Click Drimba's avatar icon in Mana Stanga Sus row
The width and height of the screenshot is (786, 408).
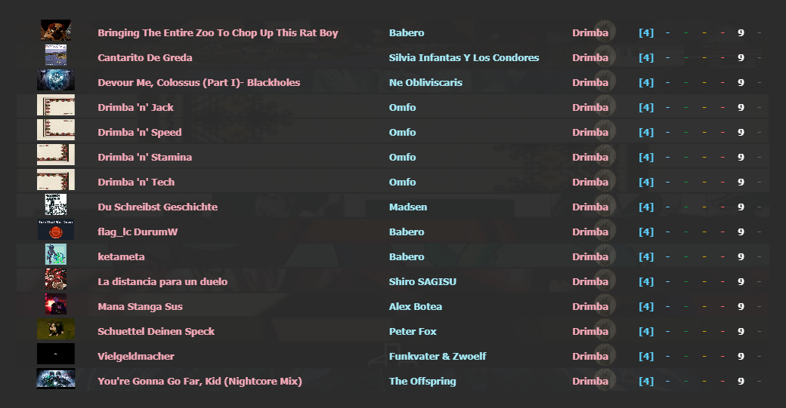(x=605, y=306)
